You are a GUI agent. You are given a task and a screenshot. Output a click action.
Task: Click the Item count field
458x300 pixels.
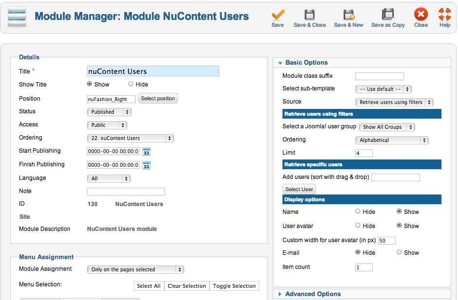[364, 267]
